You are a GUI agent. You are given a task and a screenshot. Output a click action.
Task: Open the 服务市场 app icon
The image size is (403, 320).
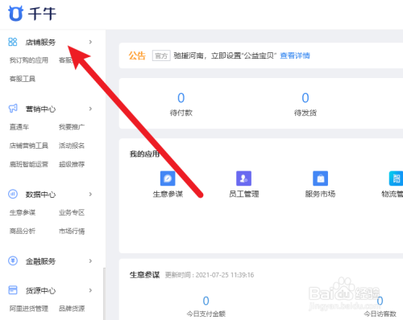point(320,178)
